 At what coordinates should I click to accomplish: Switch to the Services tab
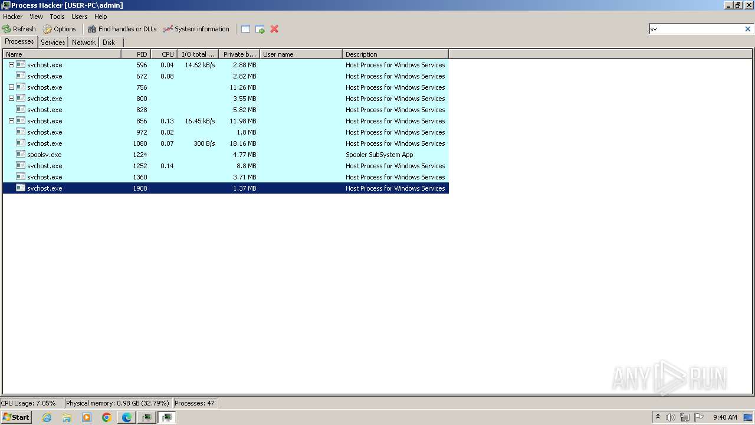pyautogui.click(x=53, y=42)
